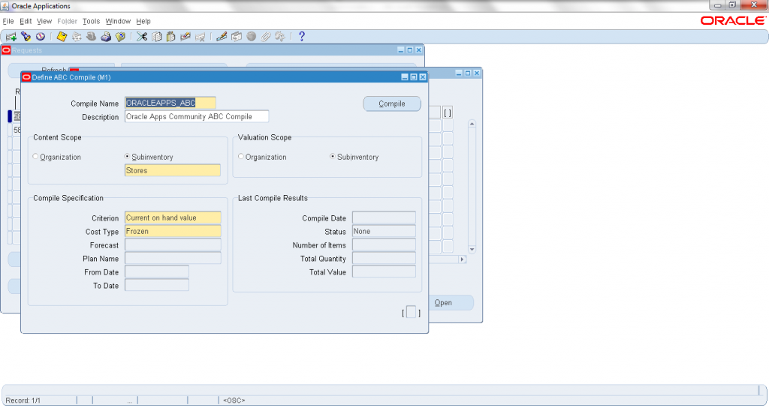Open the Tools menu
The height and width of the screenshot is (408, 769).
coord(91,22)
